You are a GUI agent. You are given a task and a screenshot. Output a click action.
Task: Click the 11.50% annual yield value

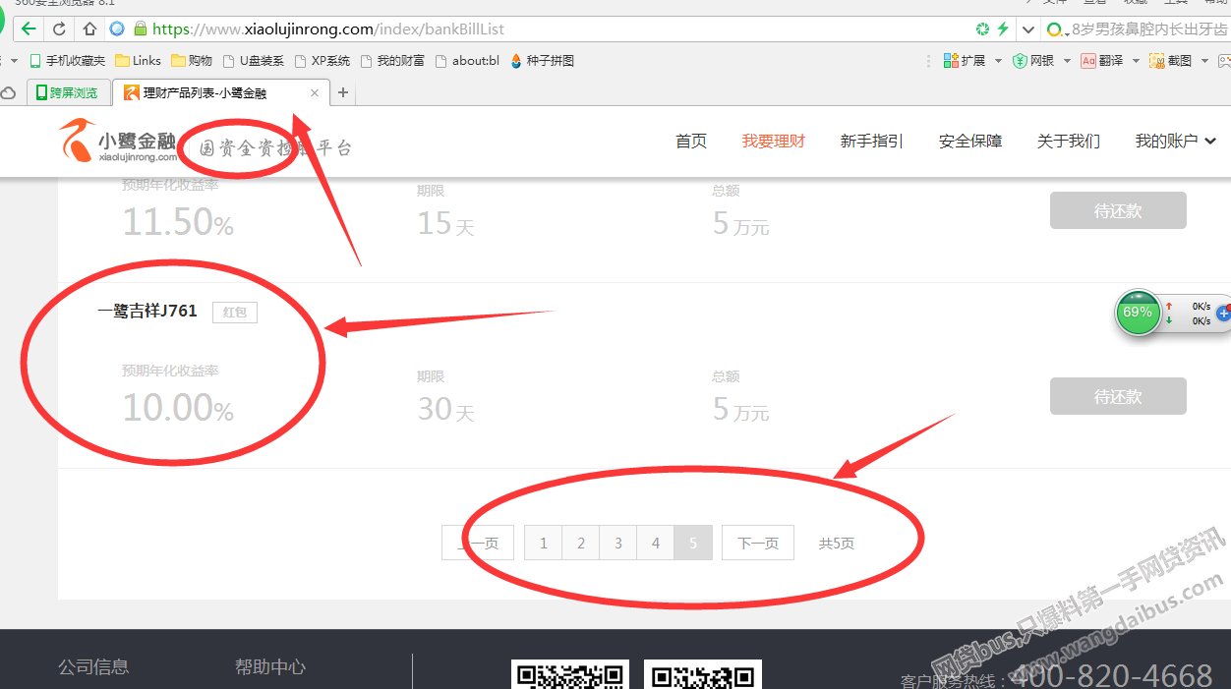click(178, 223)
